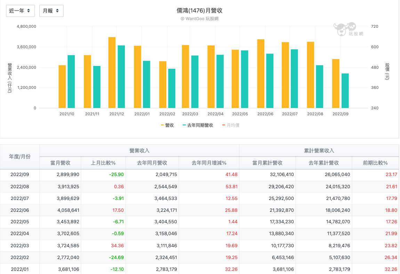Image resolution: width=400 pixels, height=274 pixels.
Task: Click the 去年同月增減% column header
Action: [x=209, y=163]
